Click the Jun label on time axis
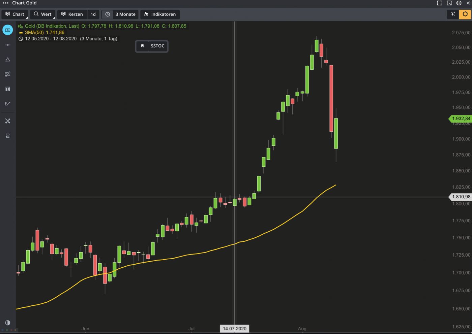Viewport: 472px width, 334px height. coord(85,329)
